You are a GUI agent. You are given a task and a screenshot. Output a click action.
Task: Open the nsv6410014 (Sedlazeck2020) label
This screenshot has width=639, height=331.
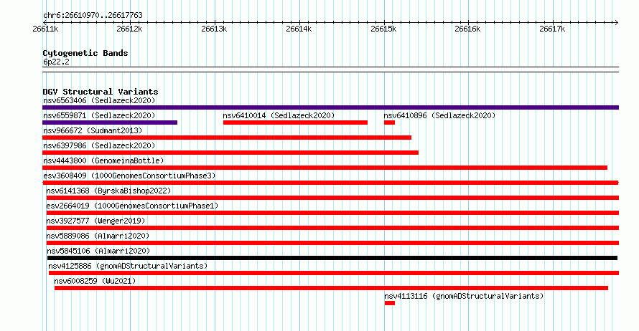(279, 115)
